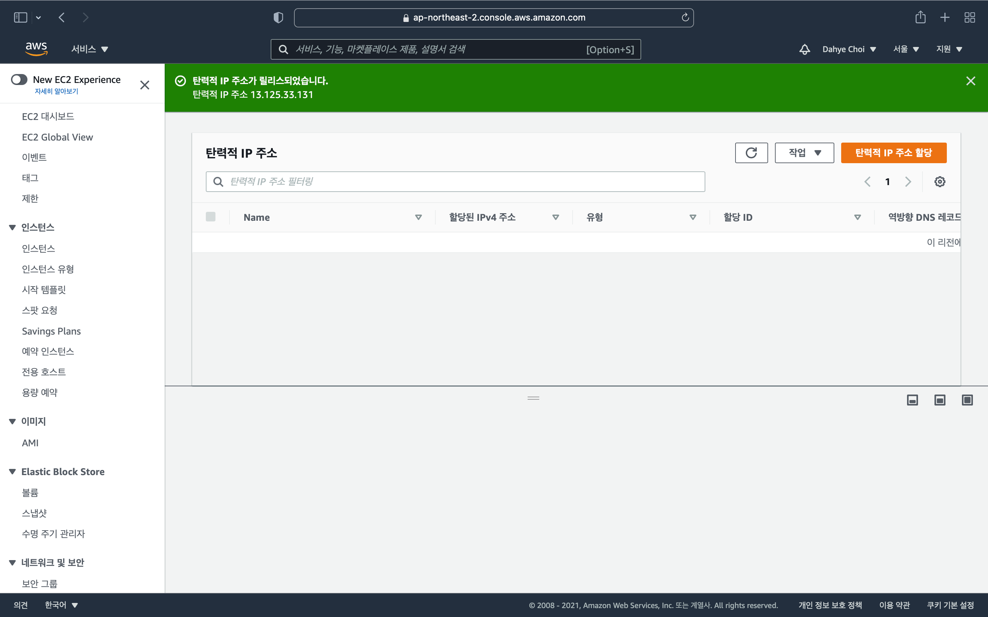Open 볼륨 in sidebar
The image size is (988, 617).
point(30,493)
